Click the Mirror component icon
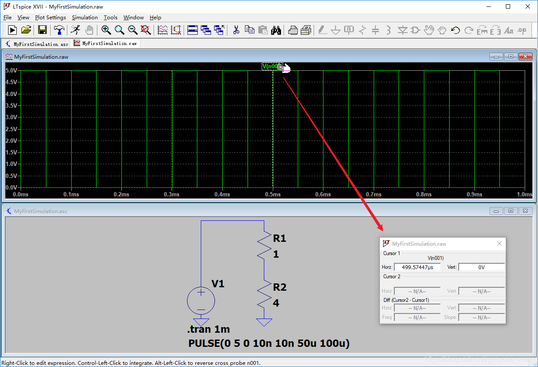This screenshot has width=538, height=367. point(495,30)
